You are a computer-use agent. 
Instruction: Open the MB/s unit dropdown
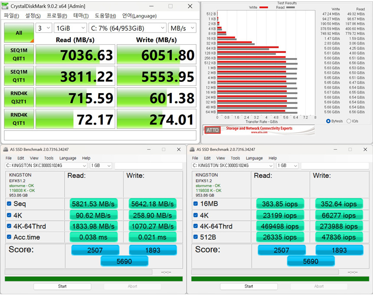(183, 28)
